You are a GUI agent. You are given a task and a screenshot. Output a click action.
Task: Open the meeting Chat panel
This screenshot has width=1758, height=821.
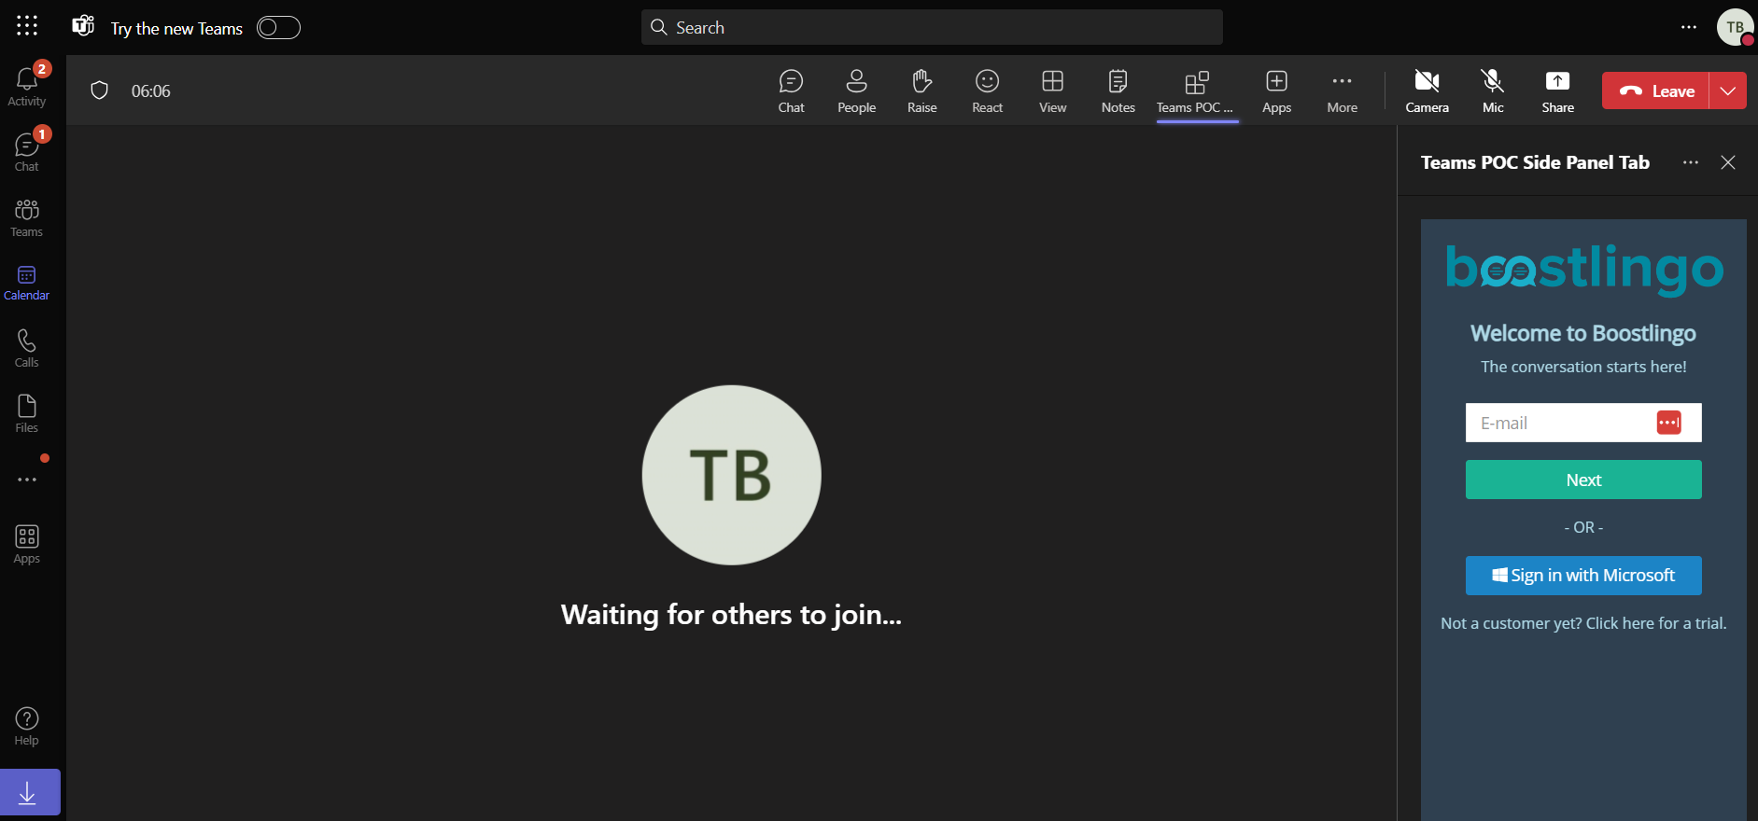(791, 91)
